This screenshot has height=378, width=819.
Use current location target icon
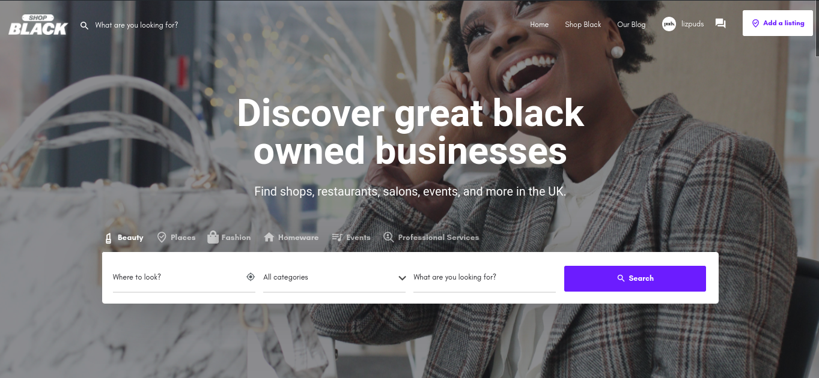(251, 277)
